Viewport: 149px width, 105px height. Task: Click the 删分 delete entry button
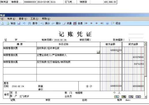point(56,23)
